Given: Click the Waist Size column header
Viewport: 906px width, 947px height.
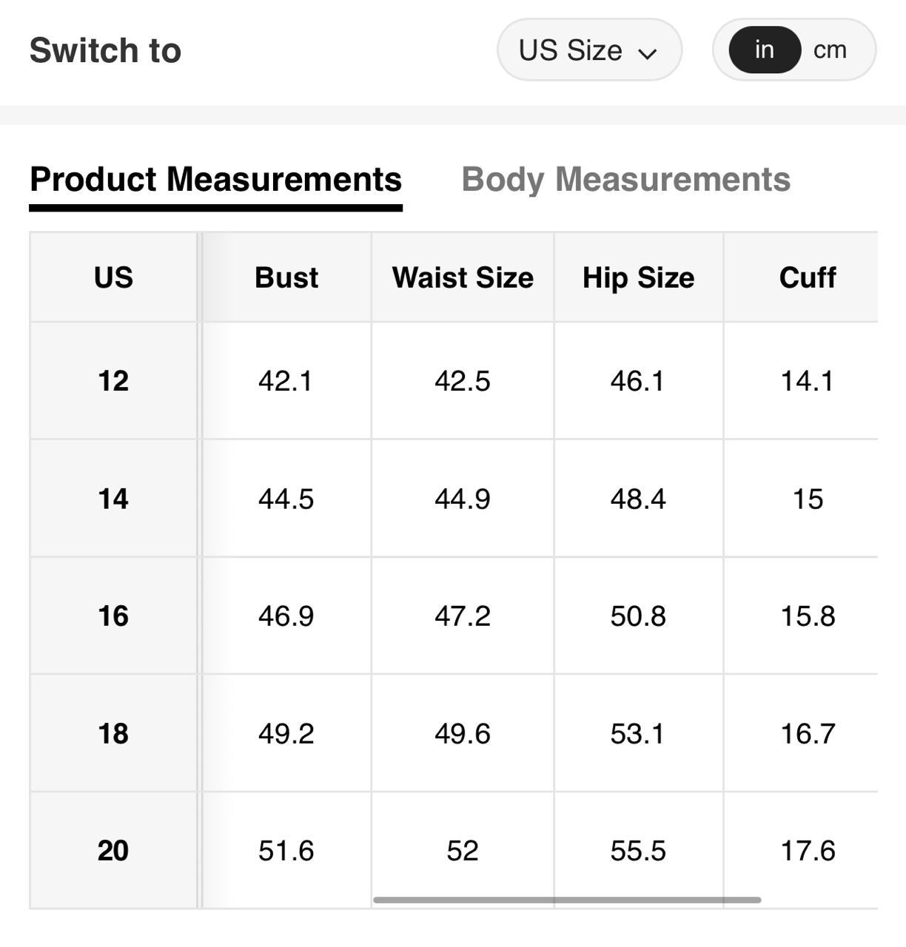Looking at the screenshot, I should coord(463,277).
